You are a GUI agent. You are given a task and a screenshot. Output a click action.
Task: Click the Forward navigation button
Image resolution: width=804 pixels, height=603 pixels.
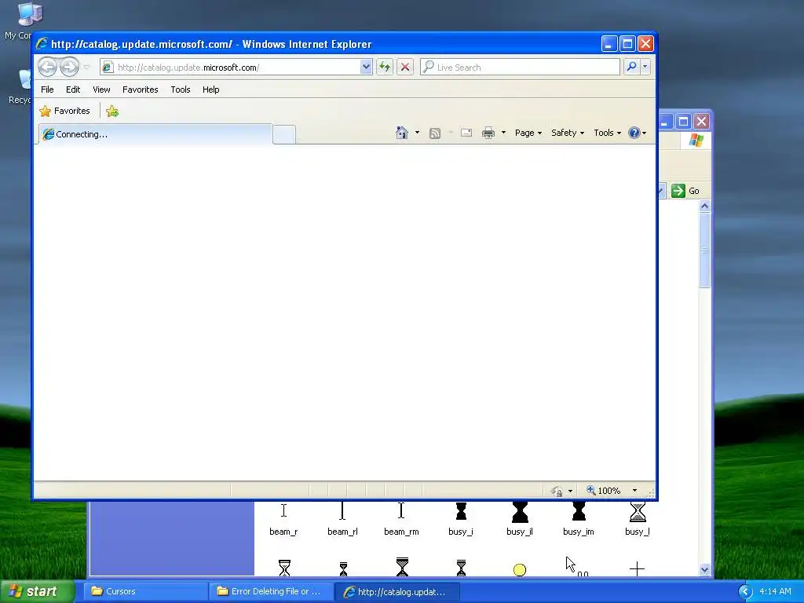69,67
